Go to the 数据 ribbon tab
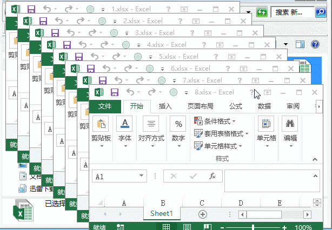The height and width of the screenshot is (230, 332). point(264,106)
